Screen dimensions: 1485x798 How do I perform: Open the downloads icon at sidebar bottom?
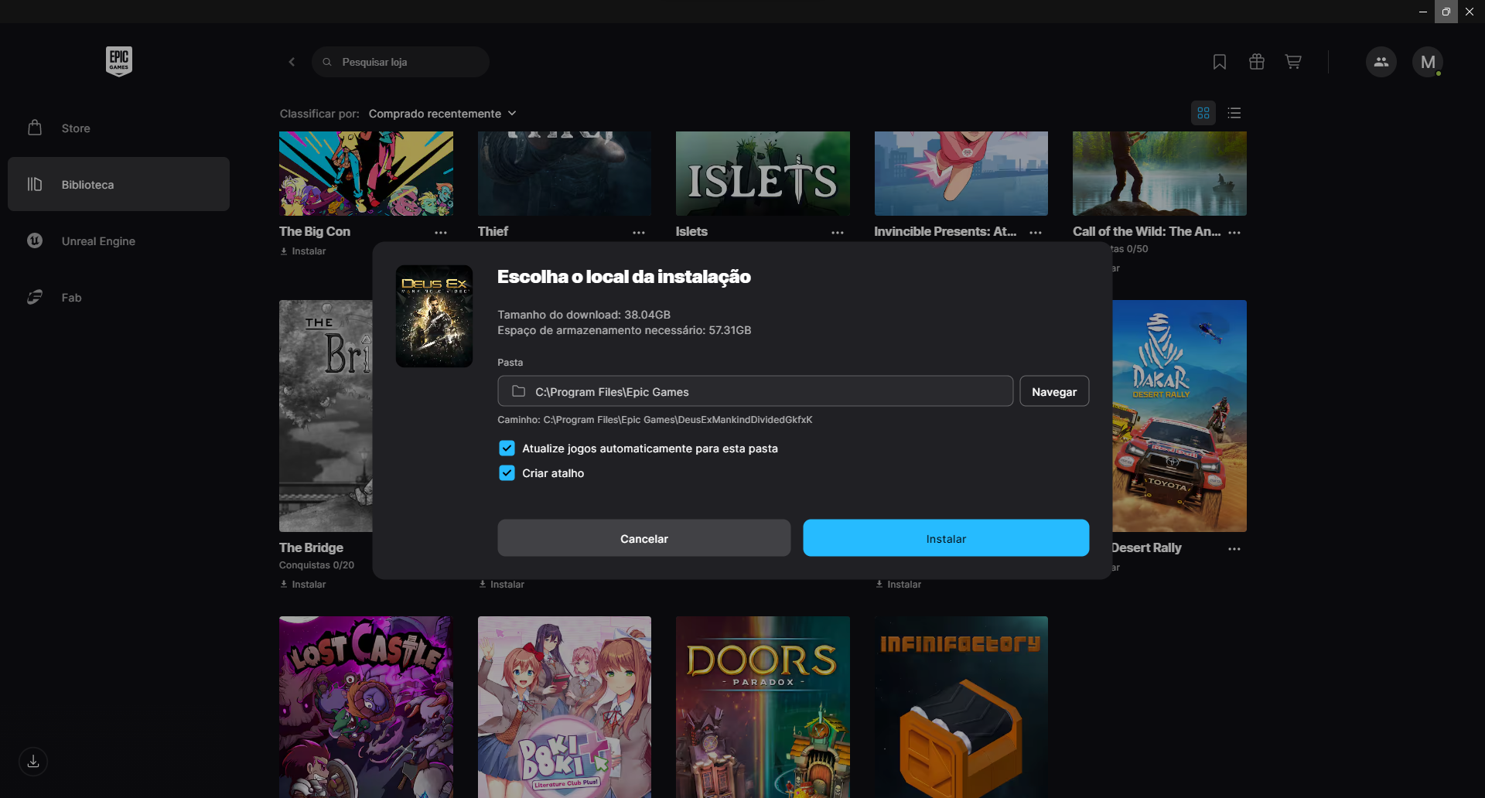click(x=33, y=762)
